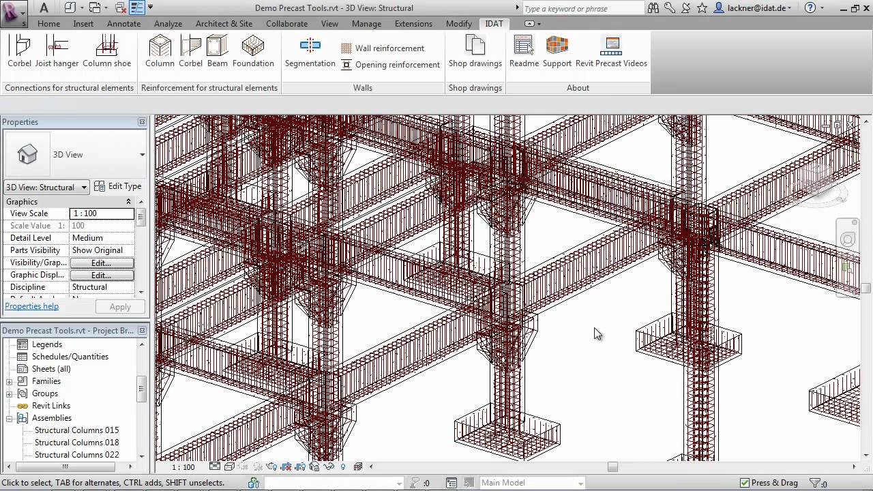Click the filter icon in status bar
The width and height of the screenshot is (873, 491).
coord(815,483)
